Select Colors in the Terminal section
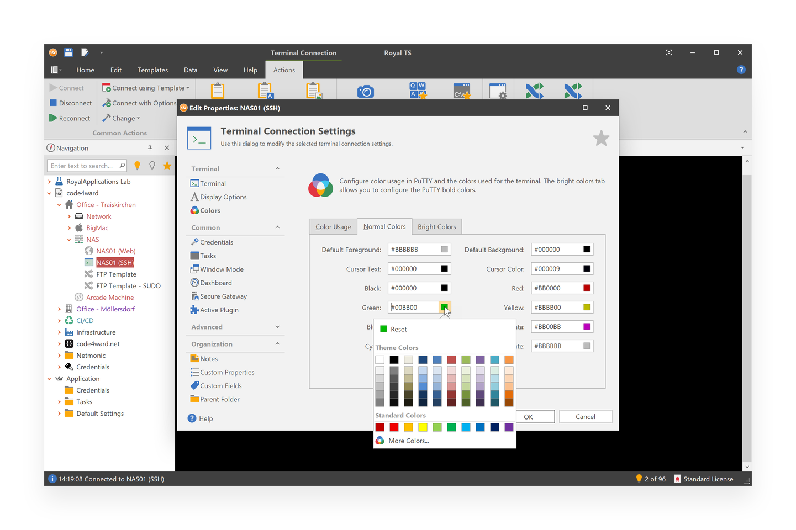Viewport: 796px width, 530px height. click(210, 210)
